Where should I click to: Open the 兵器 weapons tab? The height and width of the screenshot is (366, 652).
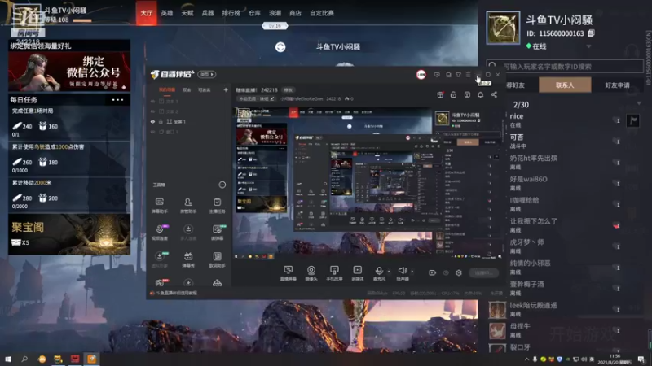pyautogui.click(x=208, y=13)
